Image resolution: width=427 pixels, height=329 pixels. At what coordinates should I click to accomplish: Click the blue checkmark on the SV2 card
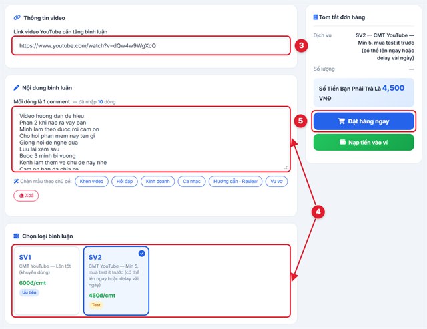(142, 254)
